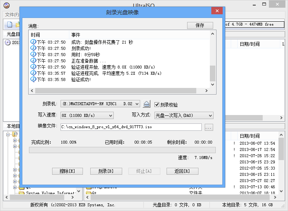Click the message list scroll-up arrow
The image size is (288, 211).
point(212,34)
